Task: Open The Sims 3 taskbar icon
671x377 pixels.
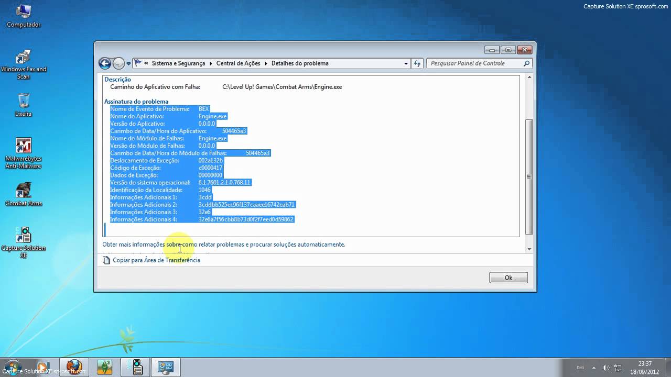Action: (105, 367)
